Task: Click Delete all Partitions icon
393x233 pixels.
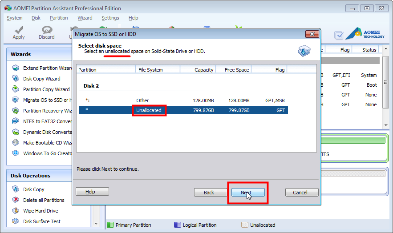Action: (16, 200)
